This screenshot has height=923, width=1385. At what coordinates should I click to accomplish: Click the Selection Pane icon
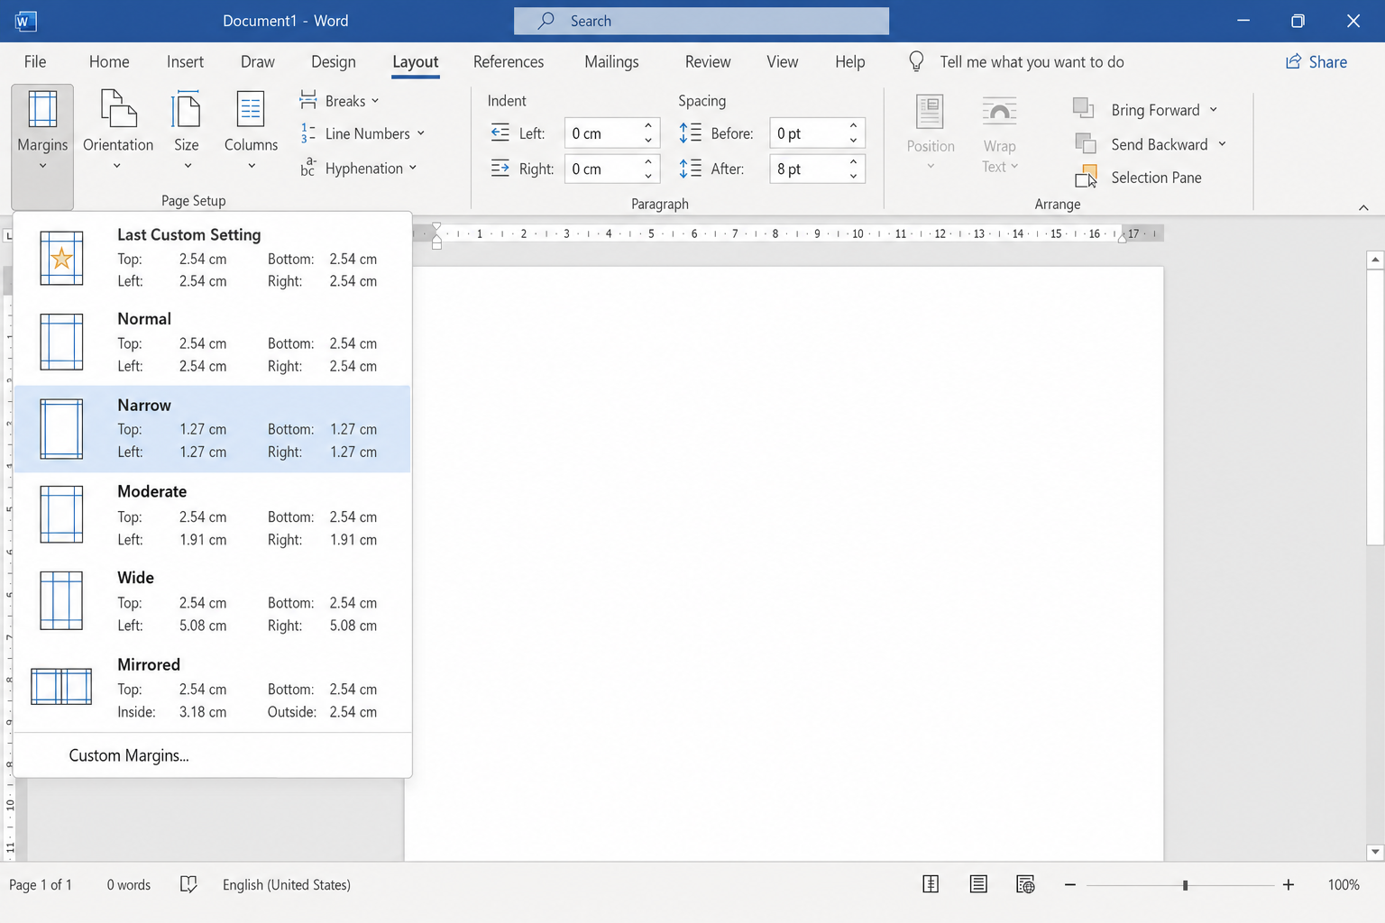click(1087, 177)
